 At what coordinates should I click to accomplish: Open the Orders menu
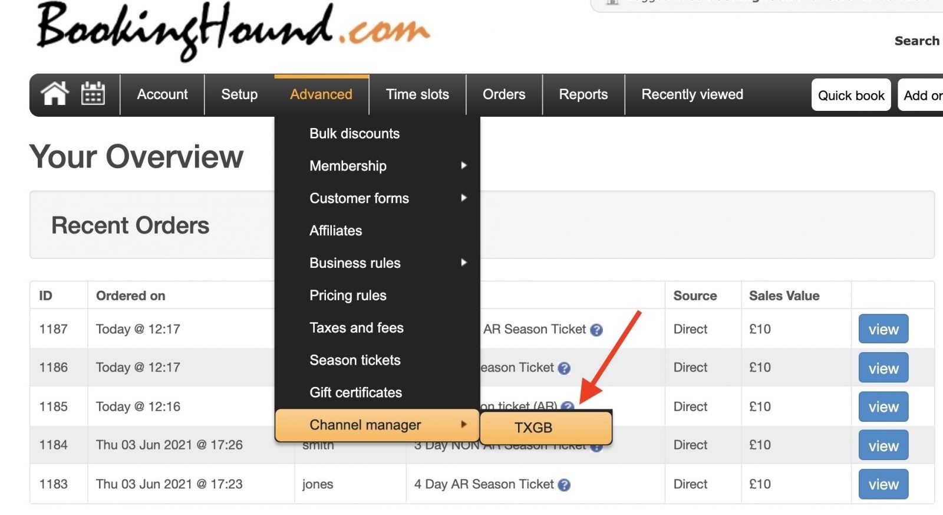tap(504, 94)
